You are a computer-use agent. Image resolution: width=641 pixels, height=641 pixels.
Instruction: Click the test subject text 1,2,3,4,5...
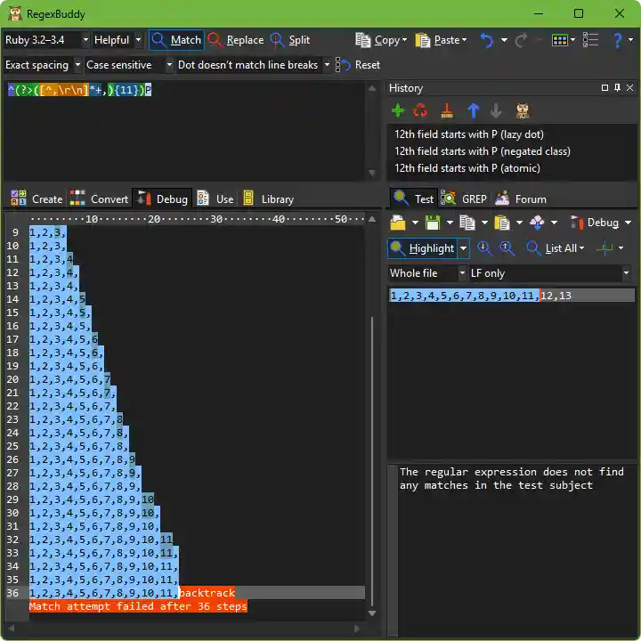coord(420,296)
